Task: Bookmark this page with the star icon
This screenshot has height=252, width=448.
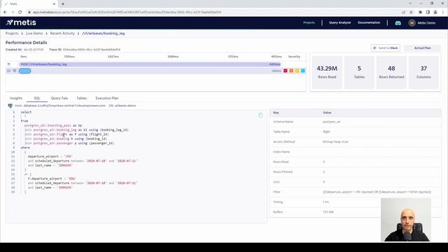Action: pos(411,13)
